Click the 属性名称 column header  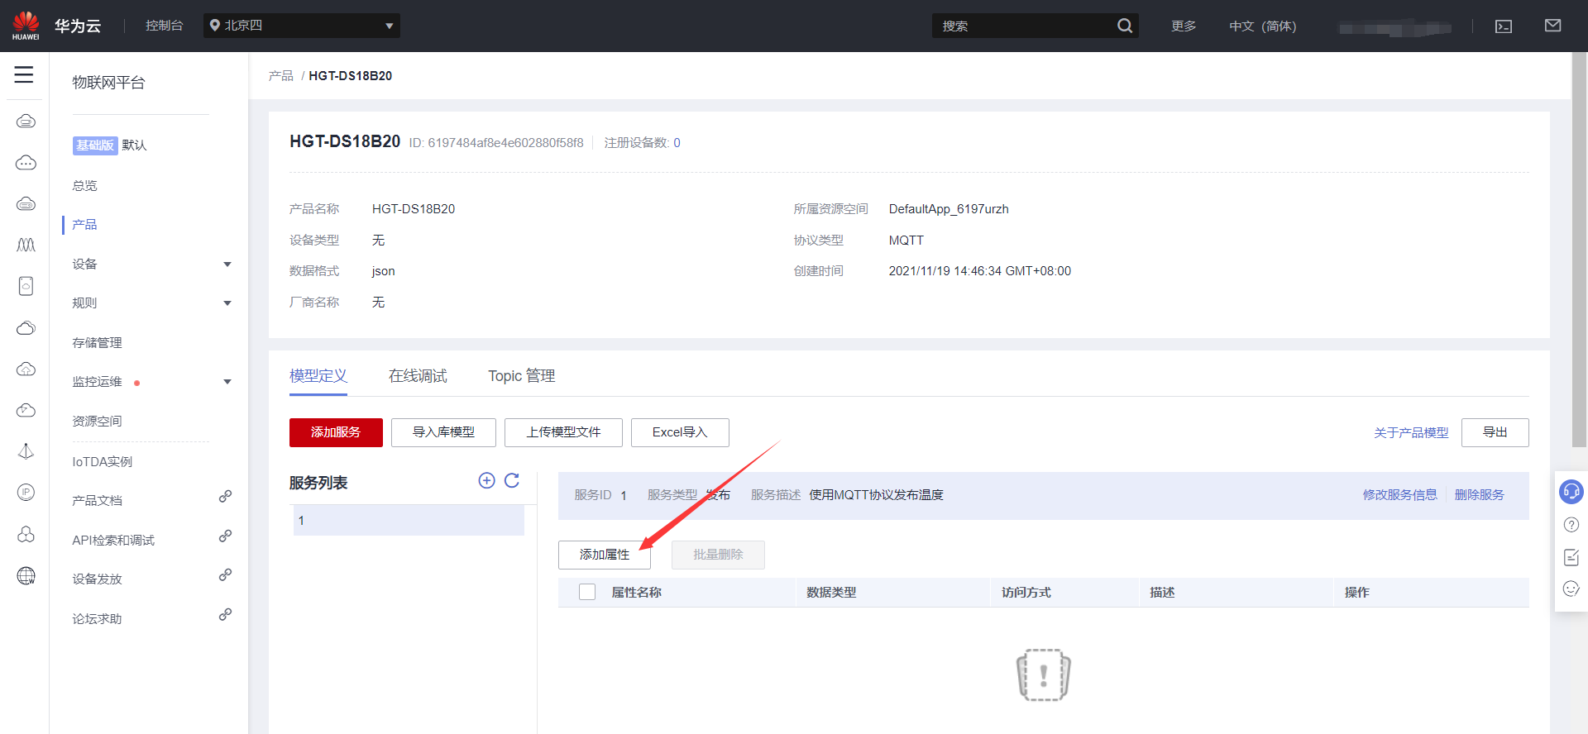(636, 592)
